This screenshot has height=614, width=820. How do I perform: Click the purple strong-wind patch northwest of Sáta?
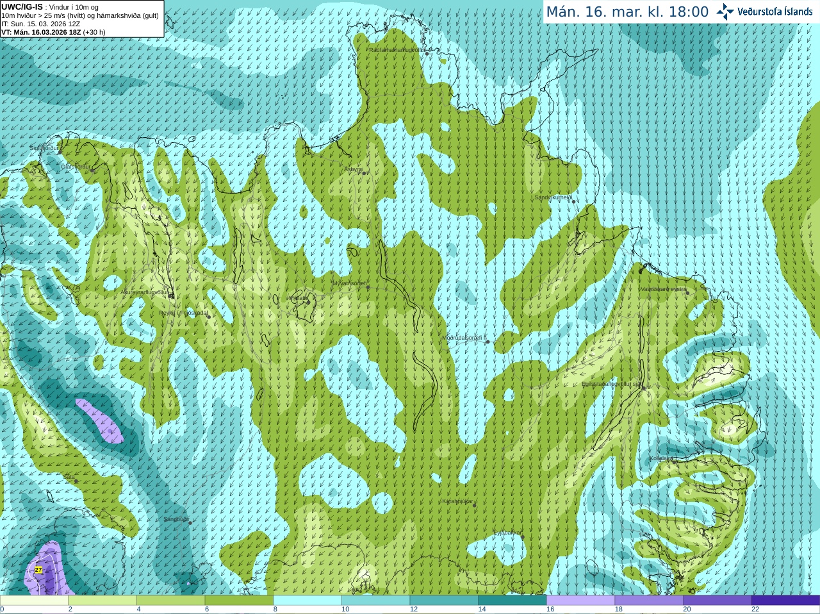[x=99, y=421]
